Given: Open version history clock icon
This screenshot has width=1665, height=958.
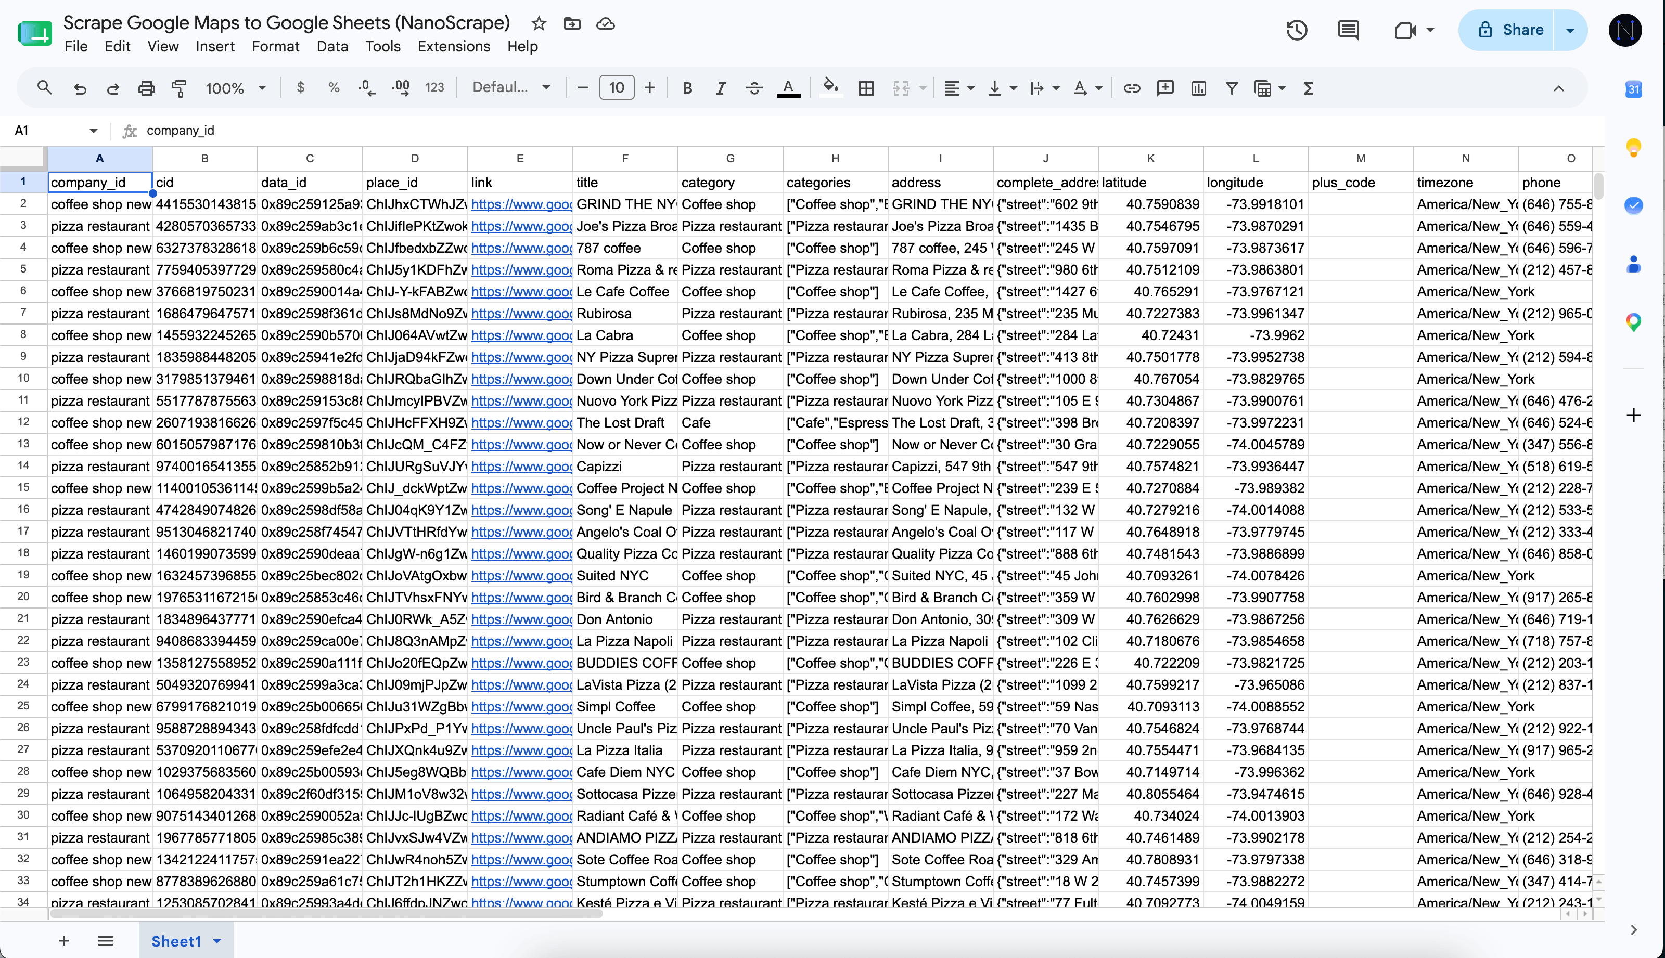Looking at the screenshot, I should click(1297, 30).
